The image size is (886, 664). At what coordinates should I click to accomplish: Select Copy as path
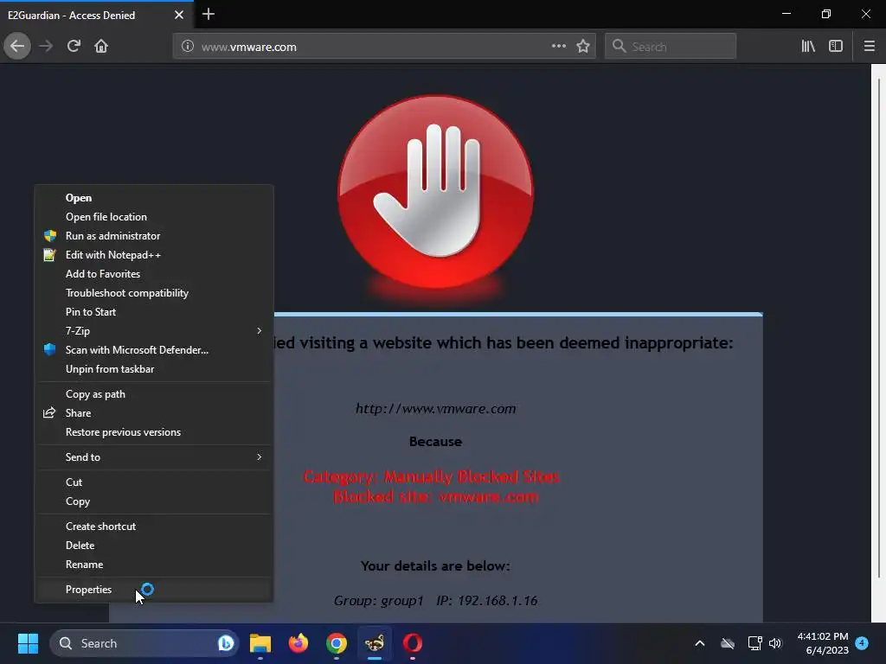coord(154,394)
